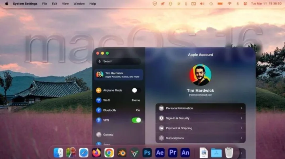This screenshot has width=285, height=159.
Task: Click the thardwick@icloud.com email text
Action: pyautogui.click(x=200, y=95)
